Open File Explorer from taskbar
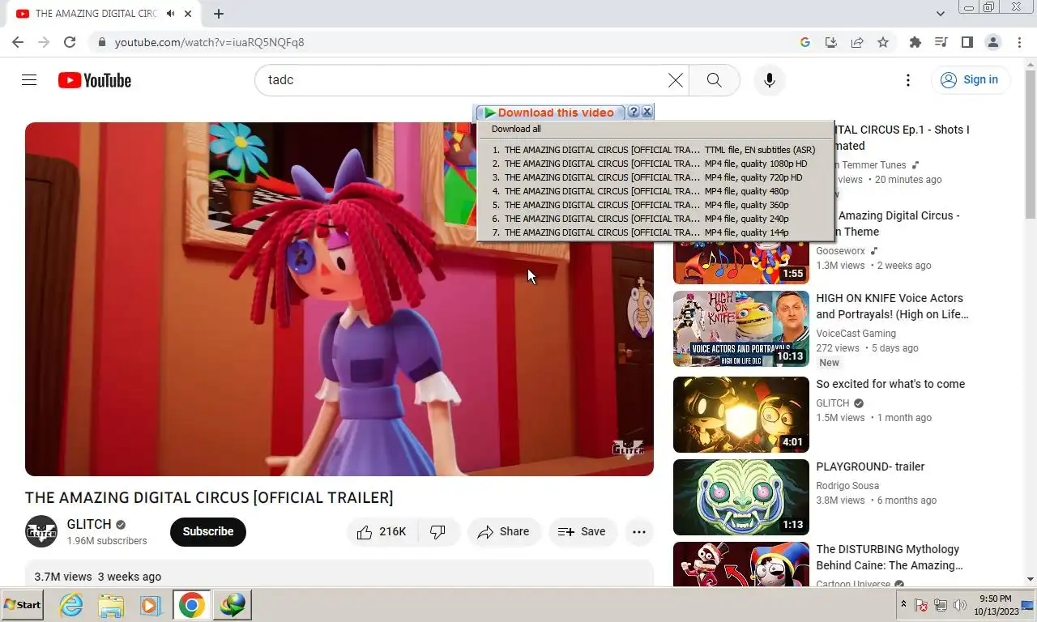Viewport: 1037px width, 622px height. (x=111, y=605)
